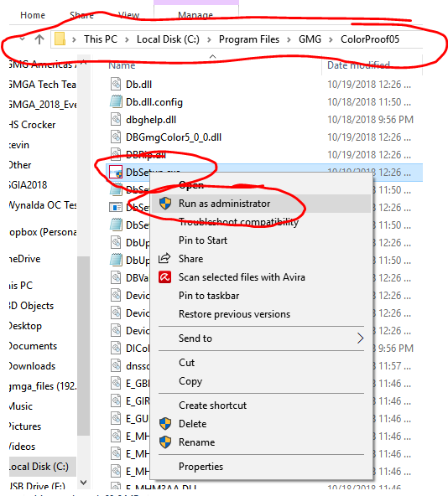Open the Home ribbon tab

[x=33, y=15]
